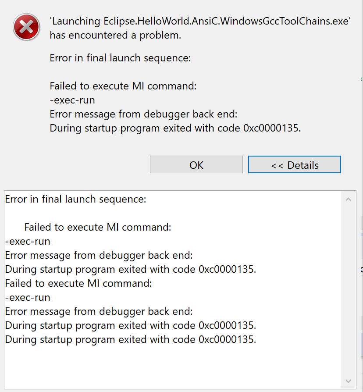This screenshot has width=363, height=392.
Task: Click the second "-exec-run" line in details pane
Action: (28, 297)
